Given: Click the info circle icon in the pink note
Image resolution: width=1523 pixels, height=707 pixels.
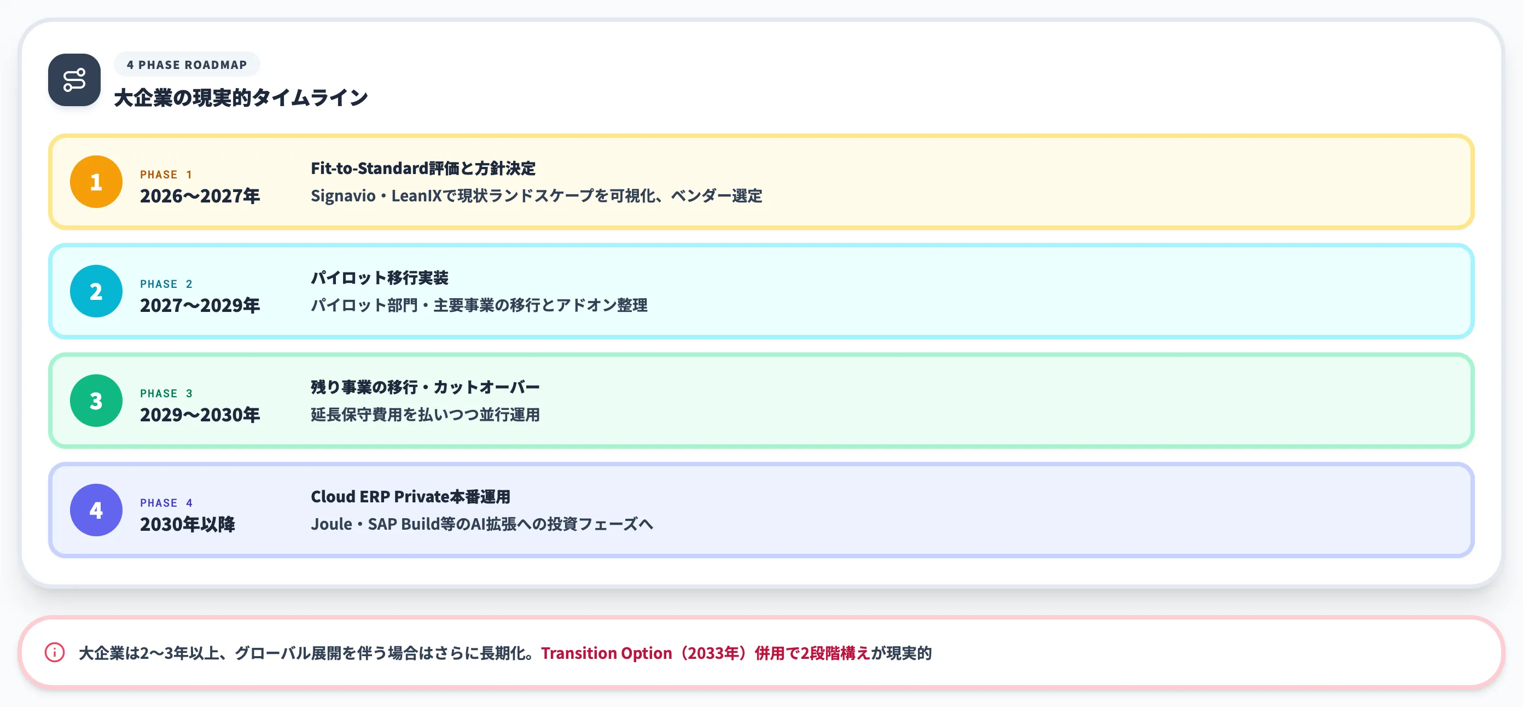Looking at the screenshot, I should point(55,653).
